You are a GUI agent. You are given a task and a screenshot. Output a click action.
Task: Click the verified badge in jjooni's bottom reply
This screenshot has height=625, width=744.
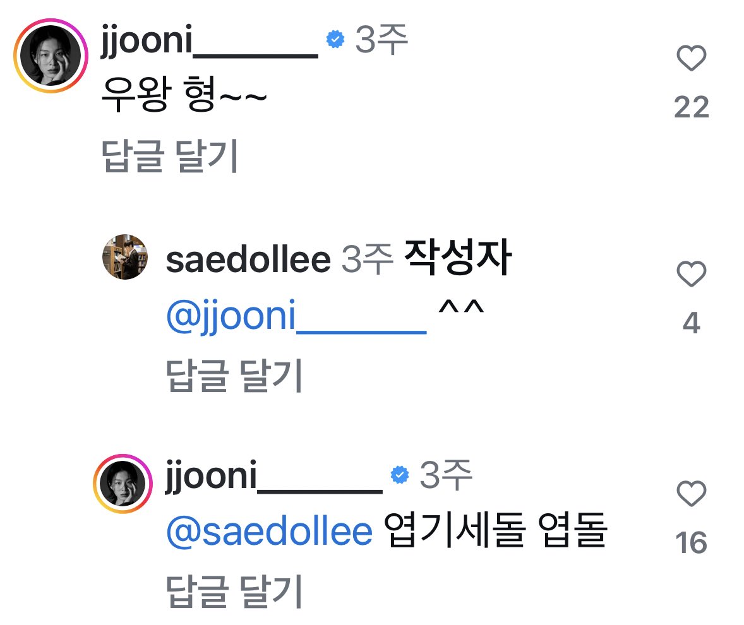click(400, 475)
